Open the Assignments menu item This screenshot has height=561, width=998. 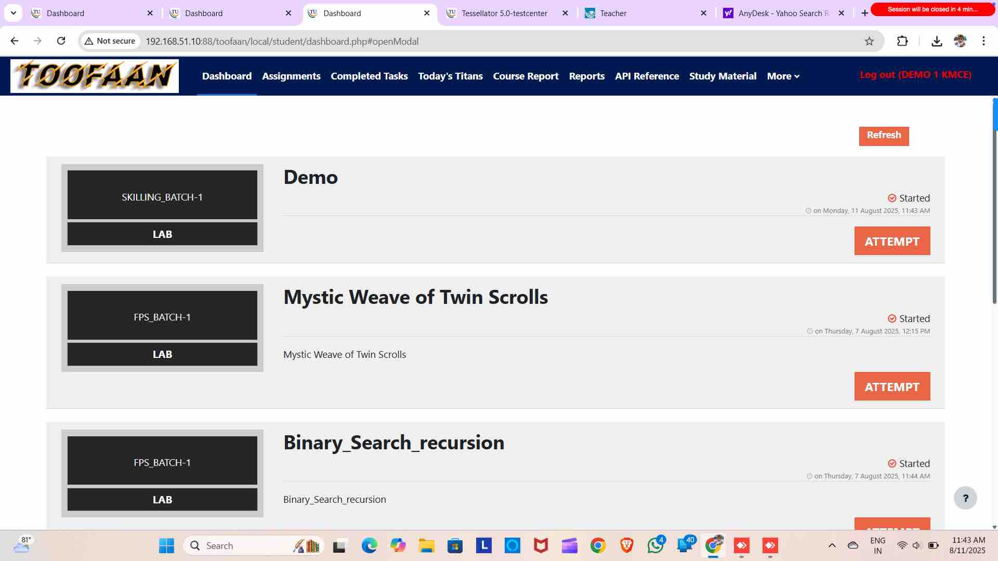point(291,76)
